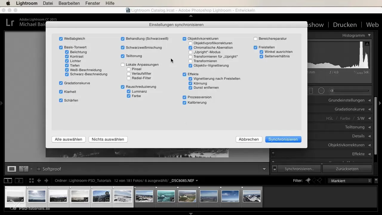The width and height of the screenshot is (382, 215).
Task: Expand the Effekte panel
Action: tap(369, 154)
